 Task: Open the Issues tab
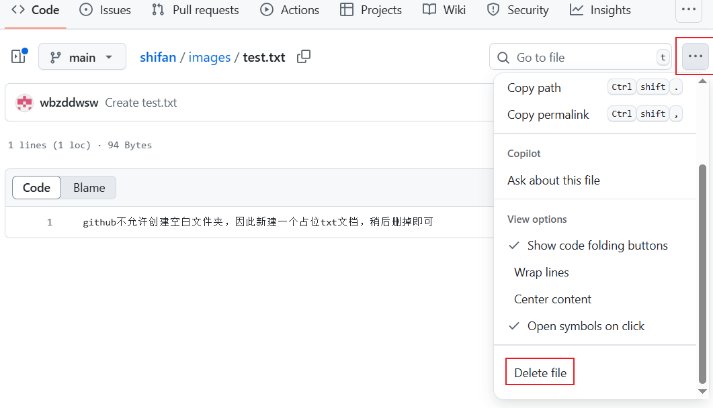pos(105,10)
